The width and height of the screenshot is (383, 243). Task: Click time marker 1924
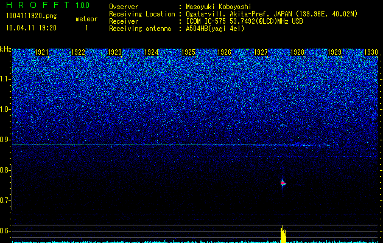(152, 52)
